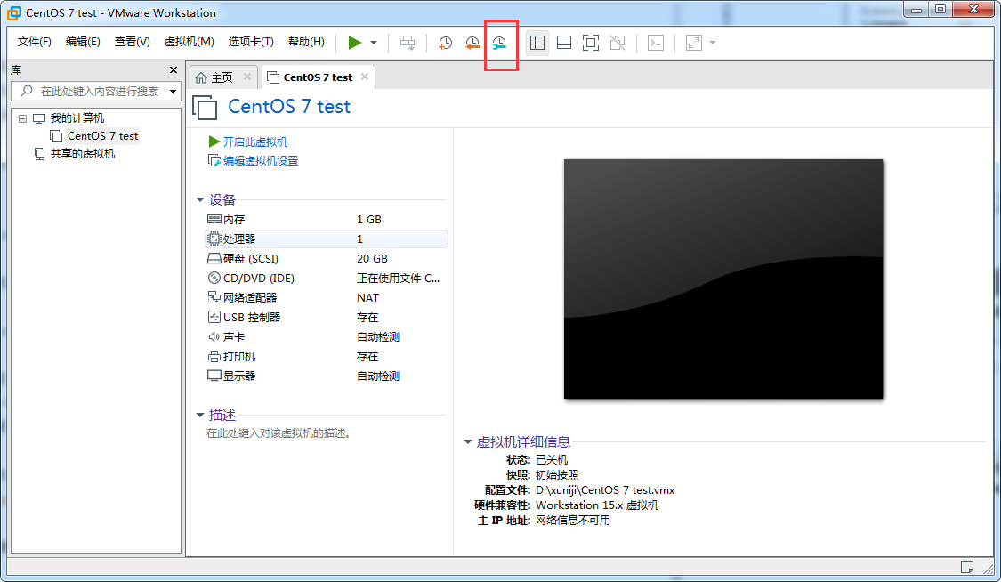Click the NAT network adapter value
The width and height of the screenshot is (1001, 582).
(x=367, y=297)
